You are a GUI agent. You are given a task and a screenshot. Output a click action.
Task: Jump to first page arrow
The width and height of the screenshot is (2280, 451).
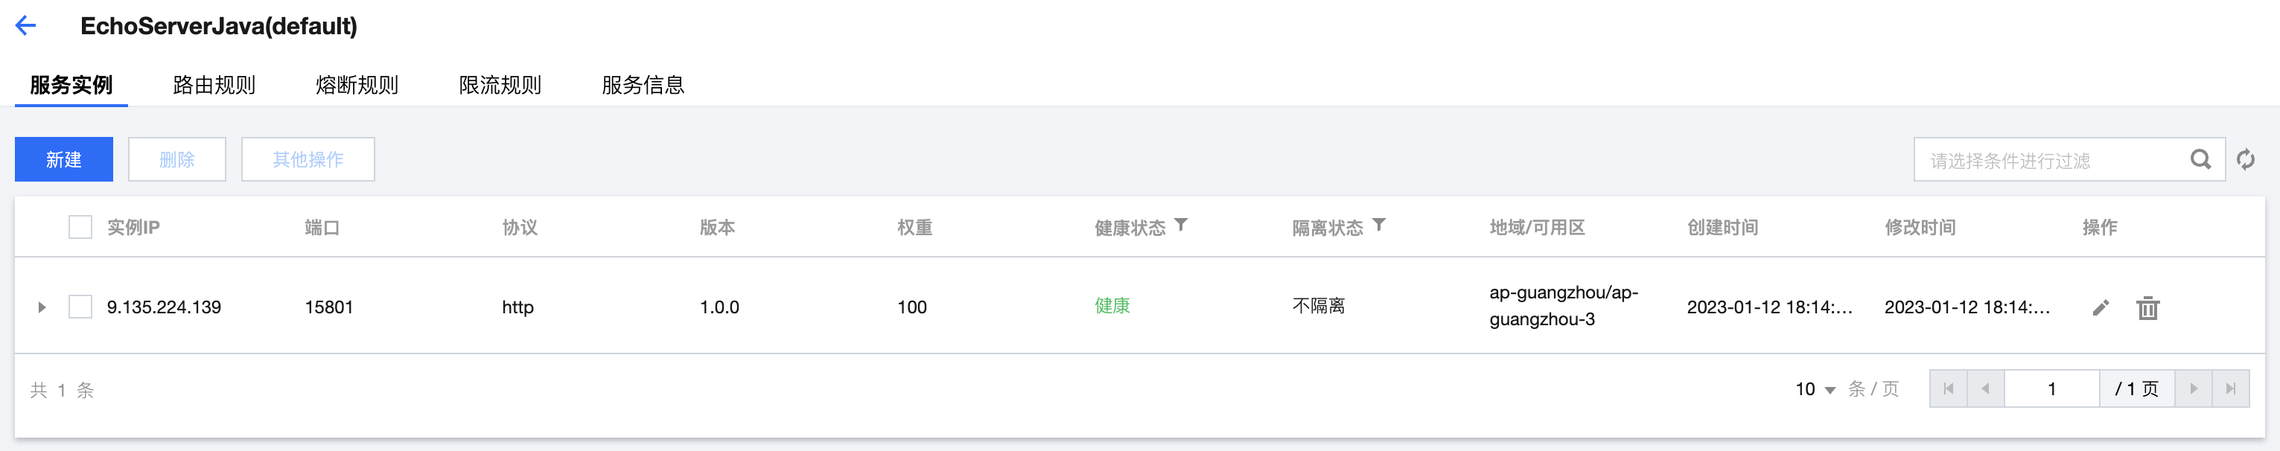click(1948, 389)
